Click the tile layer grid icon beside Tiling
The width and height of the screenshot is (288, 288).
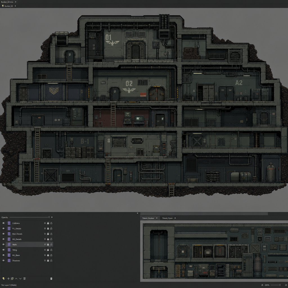coord(9,250)
